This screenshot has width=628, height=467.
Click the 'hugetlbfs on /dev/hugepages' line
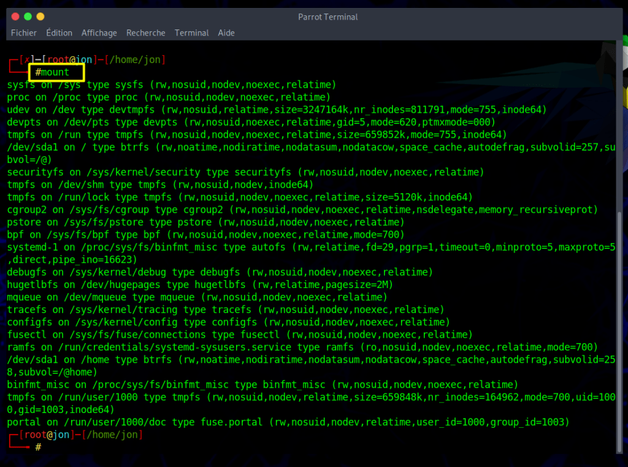coord(199,284)
